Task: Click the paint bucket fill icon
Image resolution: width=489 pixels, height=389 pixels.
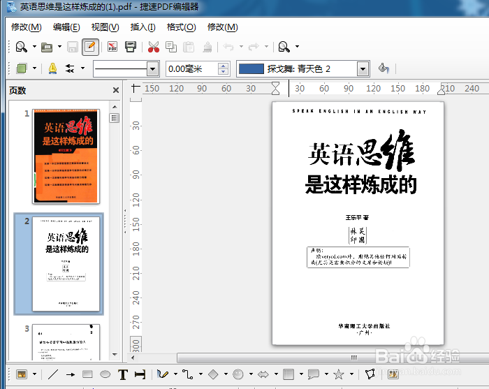Action: (384, 68)
